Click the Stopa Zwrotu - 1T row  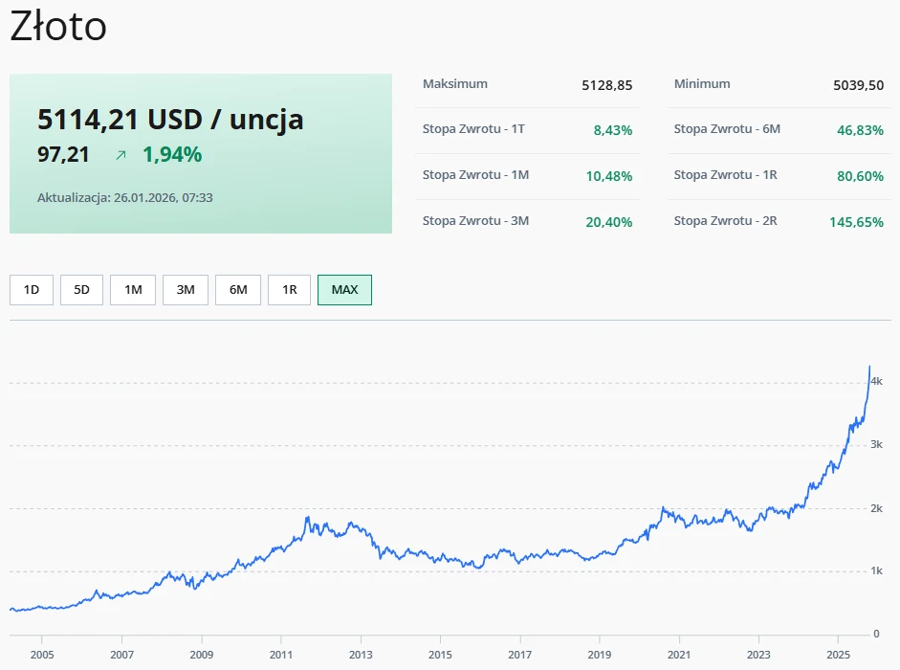point(527,129)
